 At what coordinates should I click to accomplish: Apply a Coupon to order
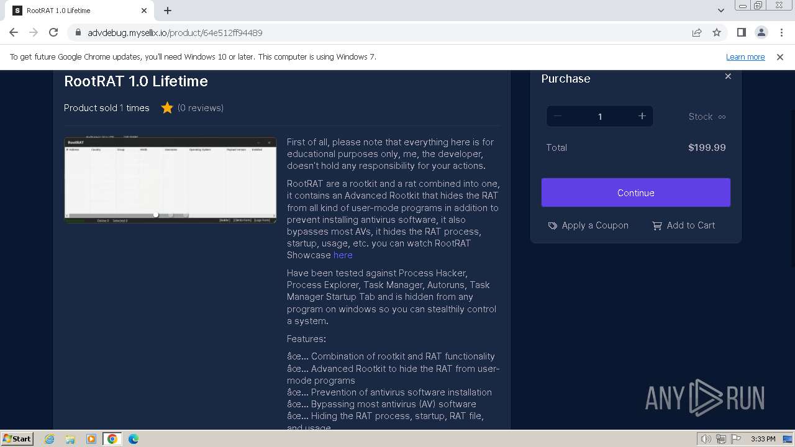[x=588, y=225]
